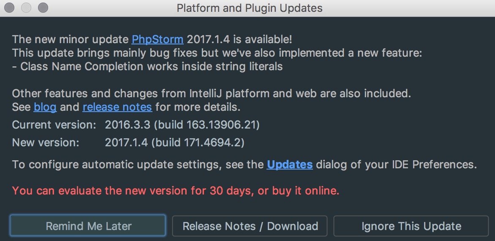Click the 'Current version:' label
495x241 pixels.
pyautogui.click(x=54, y=125)
